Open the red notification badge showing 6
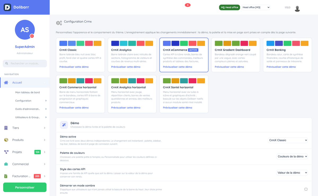The image size is (318, 196). tap(188, 5)
